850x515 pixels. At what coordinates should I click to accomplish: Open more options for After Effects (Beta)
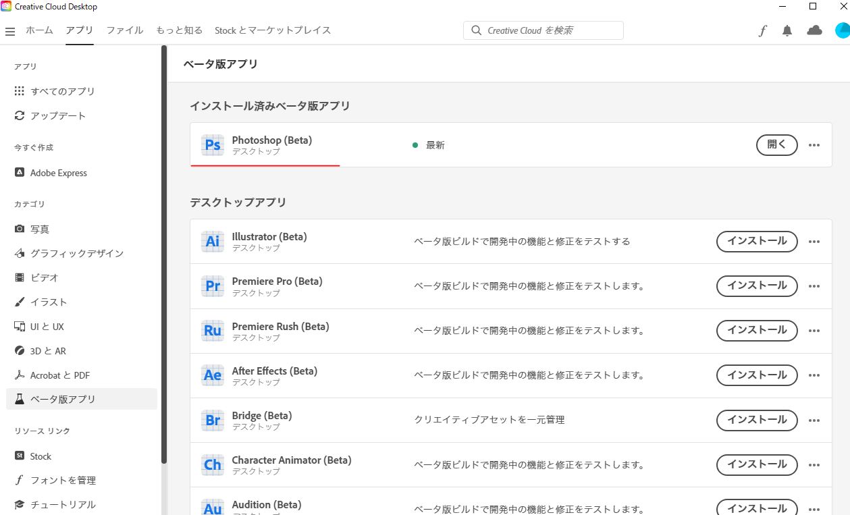coord(814,375)
